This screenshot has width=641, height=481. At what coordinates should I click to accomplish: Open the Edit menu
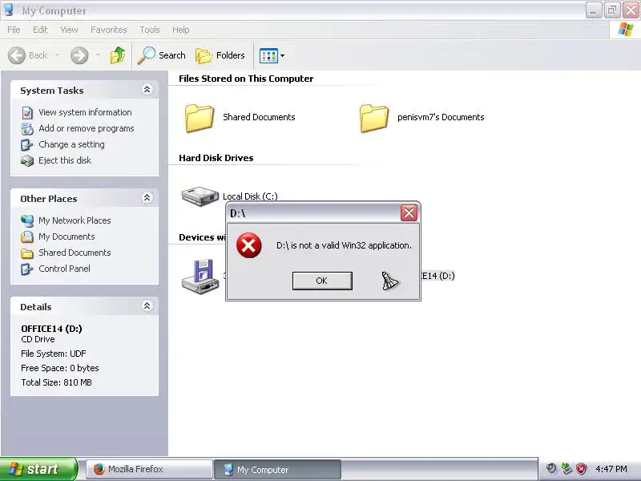coord(40,30)
